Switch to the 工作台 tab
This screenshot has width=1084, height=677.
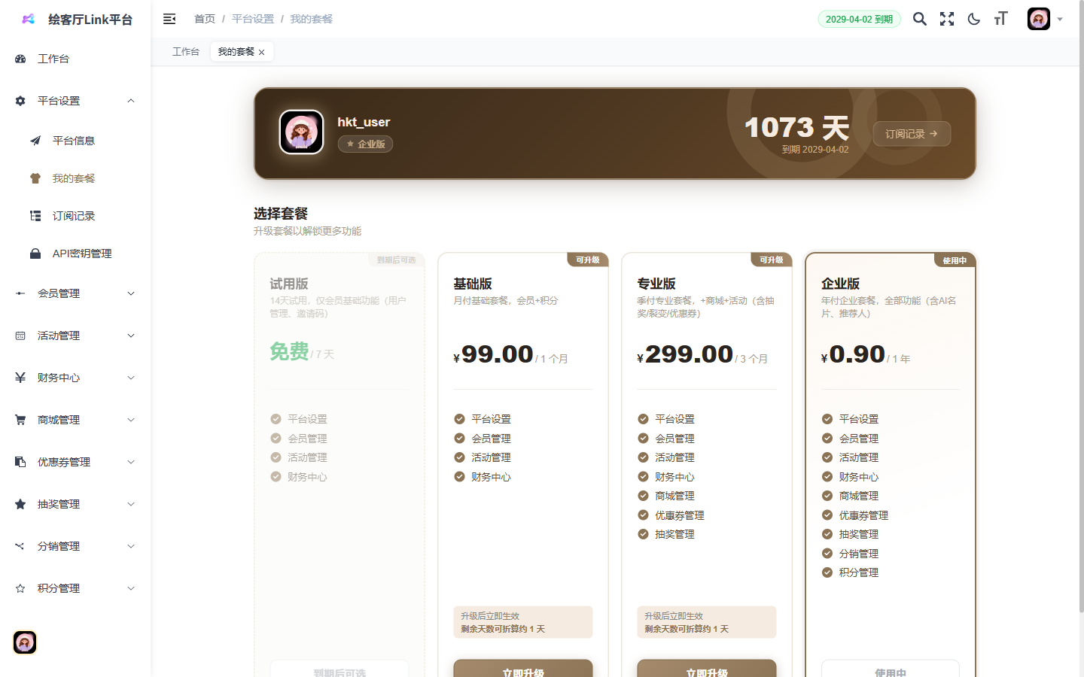tap(186, 51)
